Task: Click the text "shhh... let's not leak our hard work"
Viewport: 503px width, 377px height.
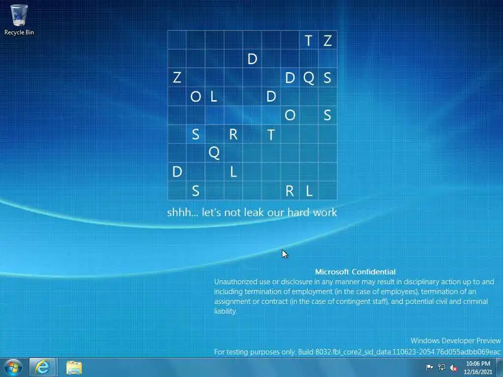Action: point(252,212)
